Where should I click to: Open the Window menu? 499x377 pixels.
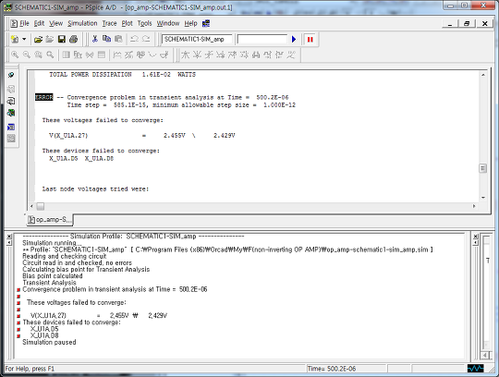coord(168,23)
